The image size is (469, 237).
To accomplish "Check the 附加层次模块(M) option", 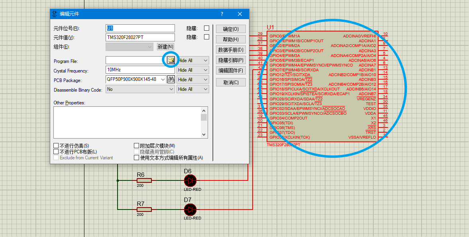I will coord(136,145).
